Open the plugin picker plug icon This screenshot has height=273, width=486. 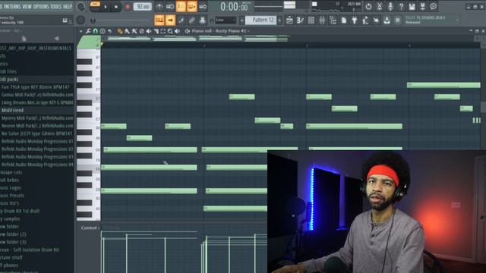pos(355,20)
